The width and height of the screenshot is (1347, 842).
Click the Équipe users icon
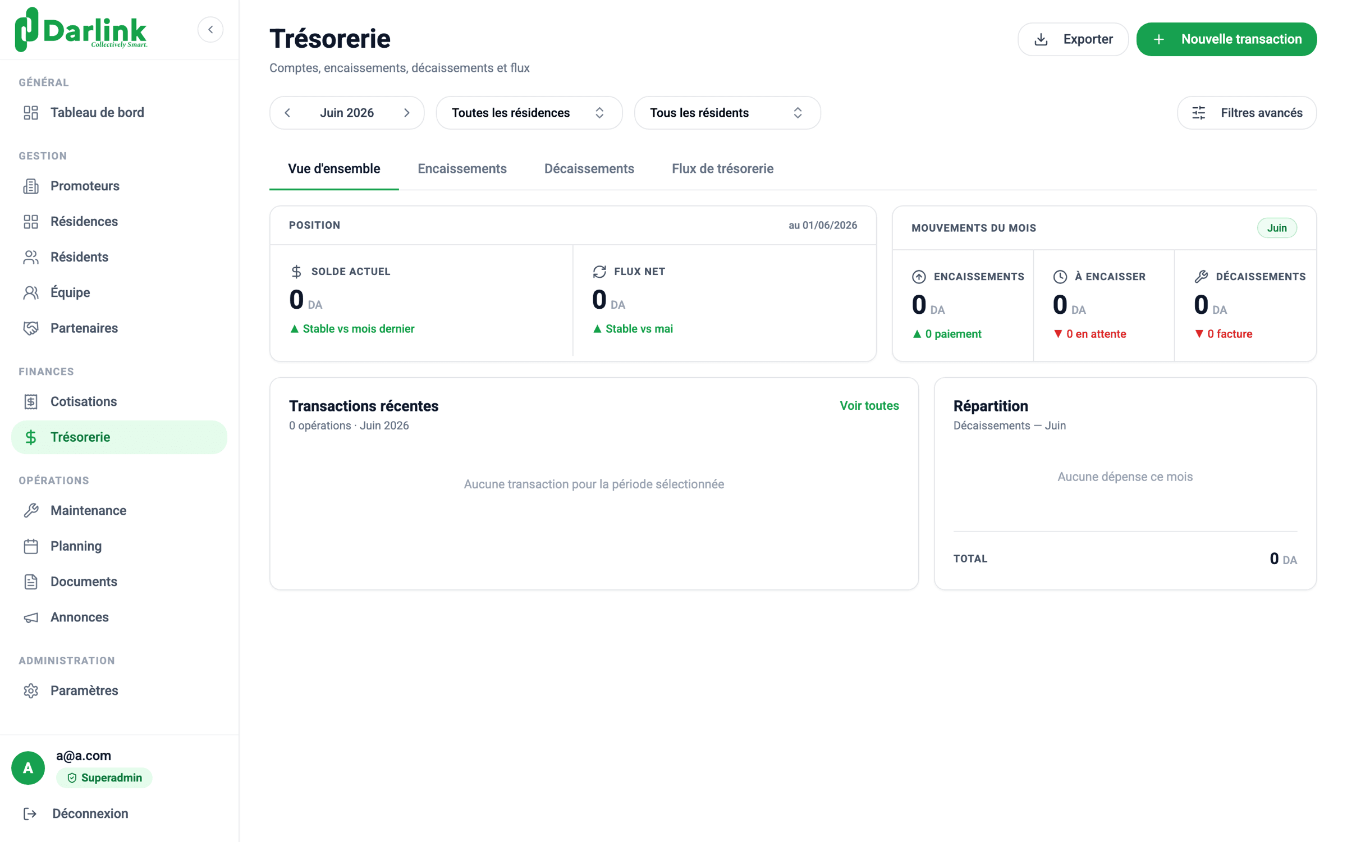[31, 293]
